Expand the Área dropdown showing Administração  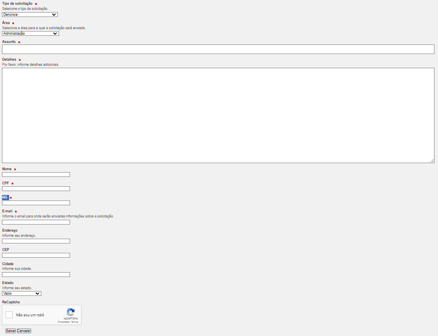pyautogui.click(x=30, y=33)
